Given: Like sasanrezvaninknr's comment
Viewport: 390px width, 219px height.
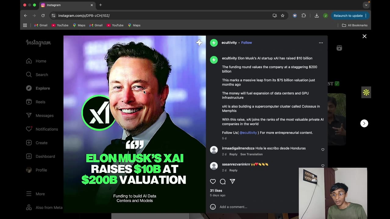Looking at the screenshot, I should [x=323, y=166].
